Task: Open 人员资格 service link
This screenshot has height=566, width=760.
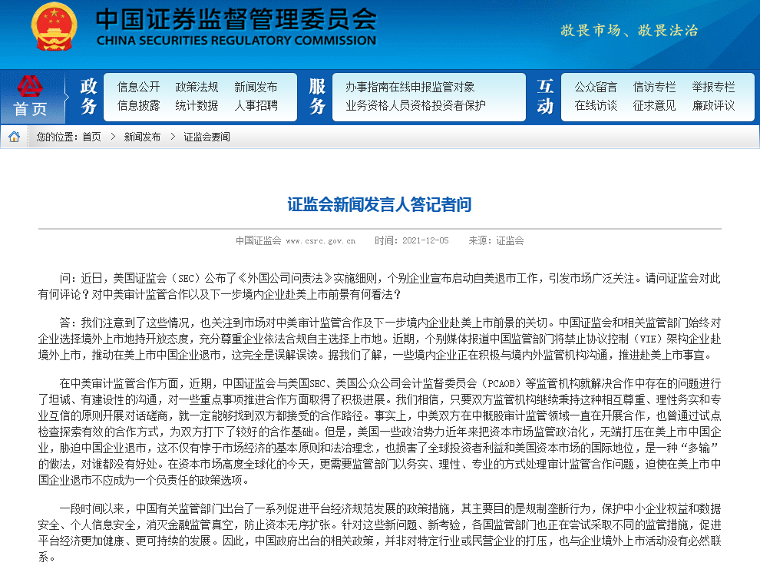Action: 410,105
